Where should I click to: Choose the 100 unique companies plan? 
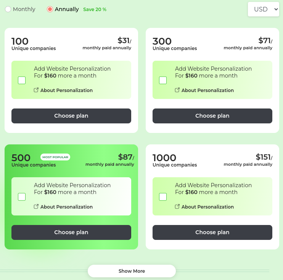[71, 116]
